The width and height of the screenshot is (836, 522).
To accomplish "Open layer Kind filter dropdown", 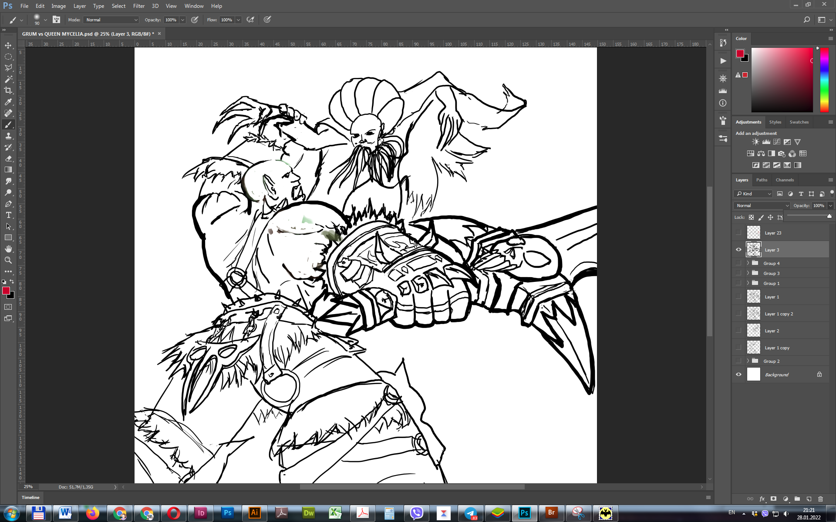I will coord(753,194).
